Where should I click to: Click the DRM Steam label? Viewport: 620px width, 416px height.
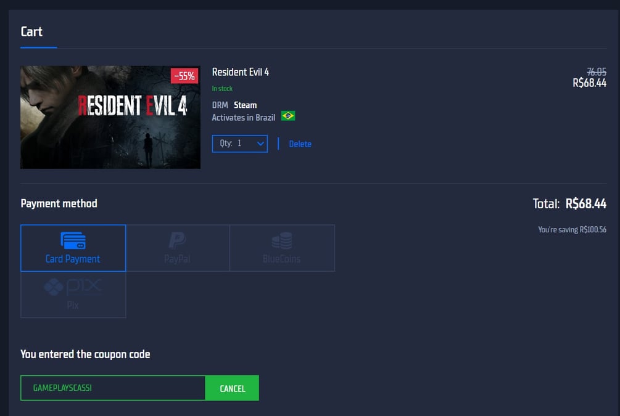234,105
